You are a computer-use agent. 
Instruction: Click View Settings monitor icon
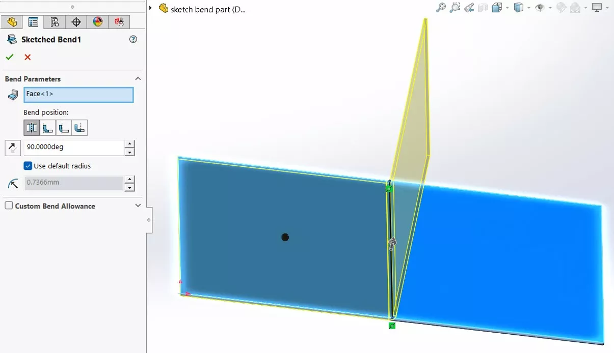pos(597,8)
